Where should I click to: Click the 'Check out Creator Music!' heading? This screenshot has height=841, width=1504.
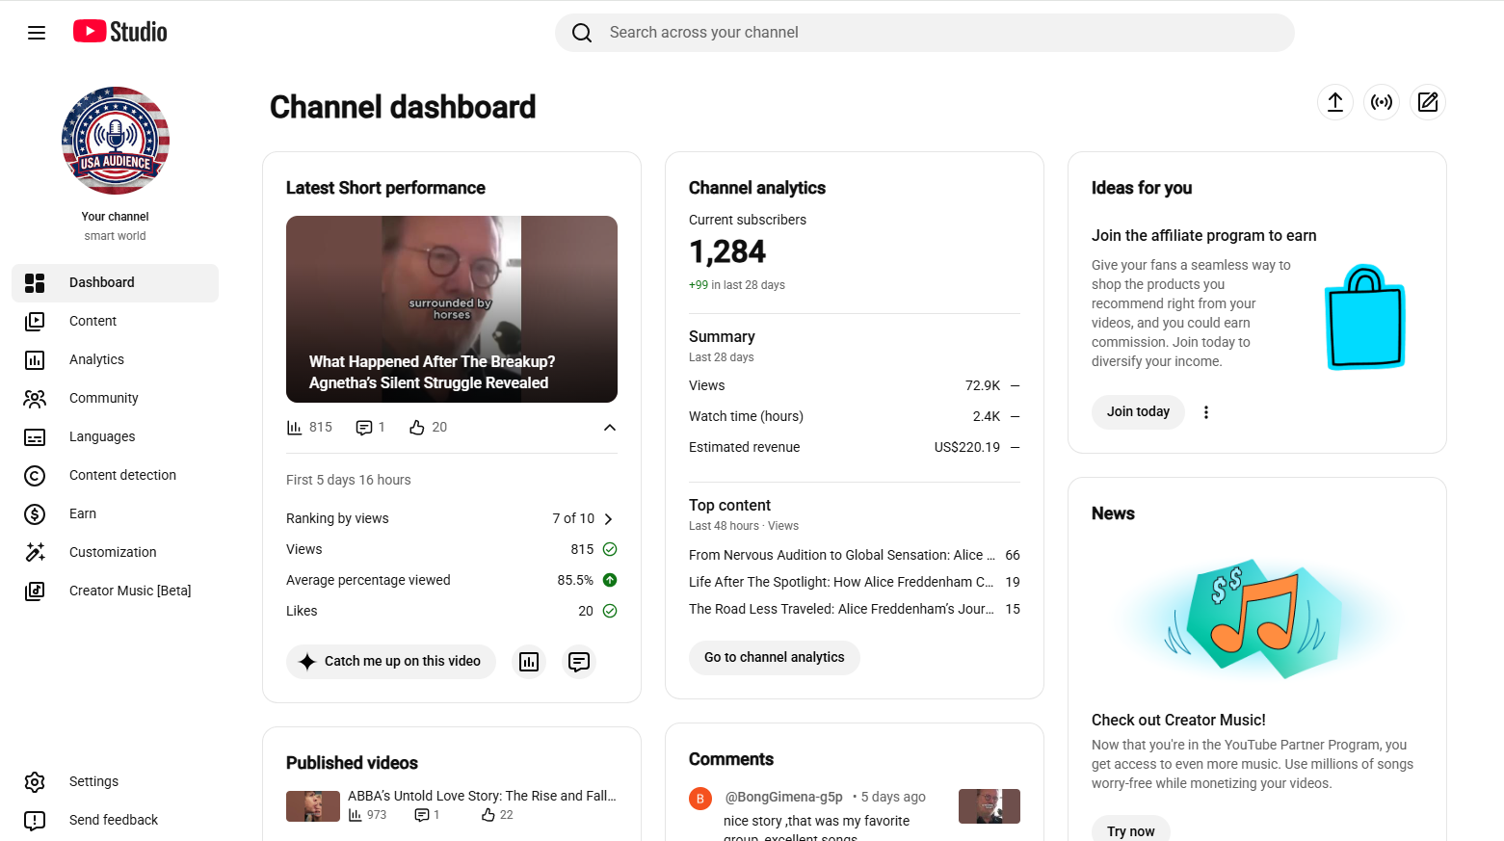(1178, 721)
